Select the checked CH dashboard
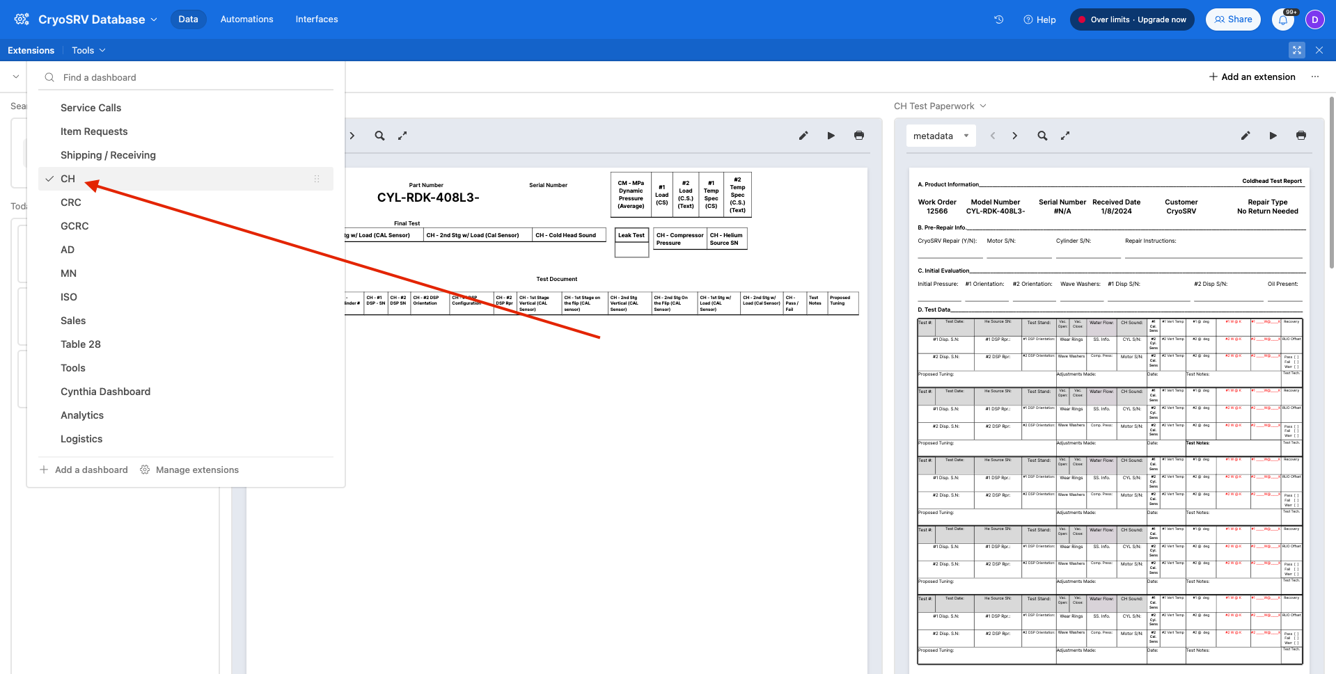Screen dimensions: 1336x674 coord(68,179)
